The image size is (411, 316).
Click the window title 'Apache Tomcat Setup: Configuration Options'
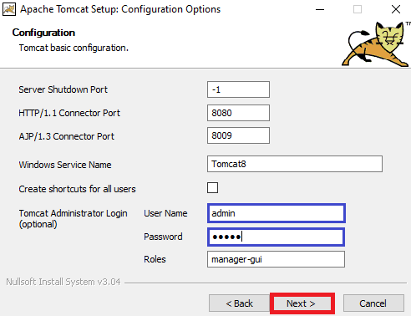(x=120, y=9)
